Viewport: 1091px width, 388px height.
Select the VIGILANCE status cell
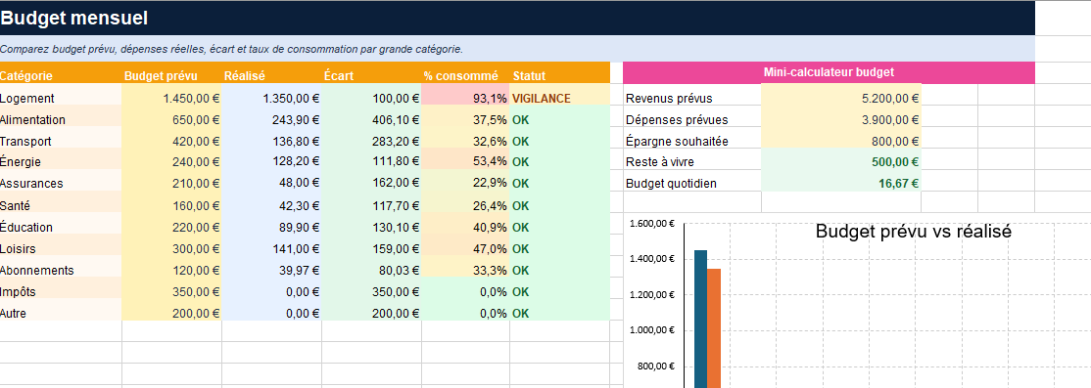(559, 99)
